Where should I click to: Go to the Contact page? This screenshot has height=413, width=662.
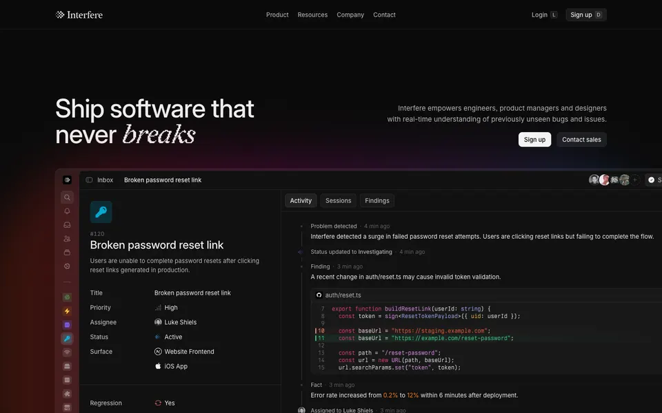(x=384, y=14)
